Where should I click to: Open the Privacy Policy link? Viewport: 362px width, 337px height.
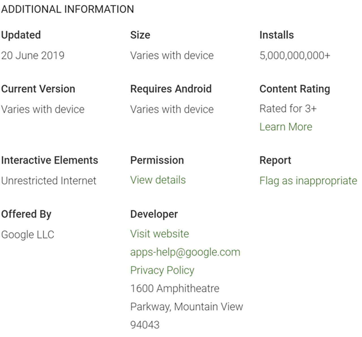click(162, 270)
